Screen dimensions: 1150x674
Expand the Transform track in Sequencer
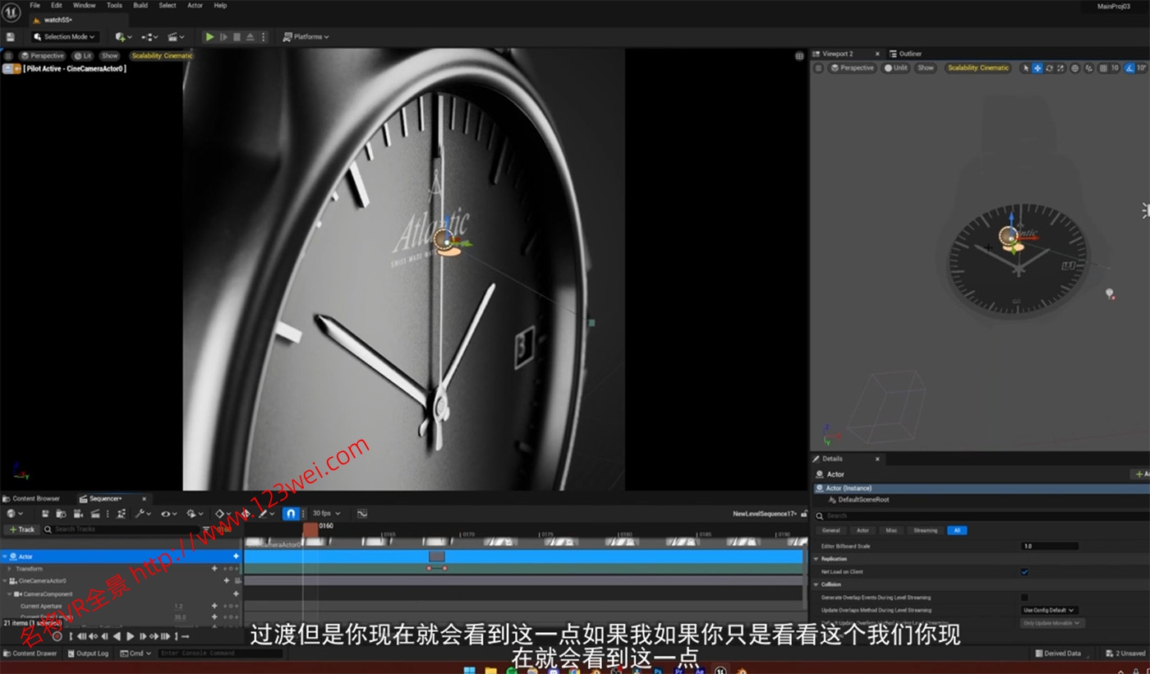click(x=7, y=568)
